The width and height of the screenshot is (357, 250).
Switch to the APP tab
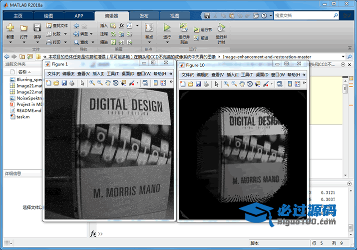[79, 15]
